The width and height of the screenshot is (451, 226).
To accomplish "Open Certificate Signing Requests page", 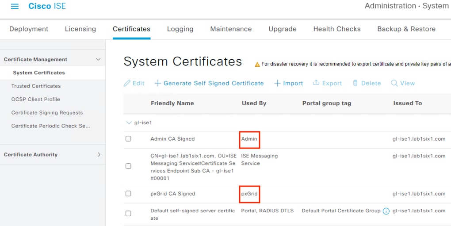I will [47, 112].
